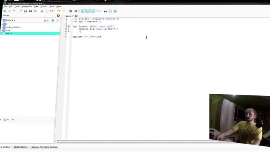270x152 pixels.
Task: Toggle the right pane visibility button
Action: (93, 11)
